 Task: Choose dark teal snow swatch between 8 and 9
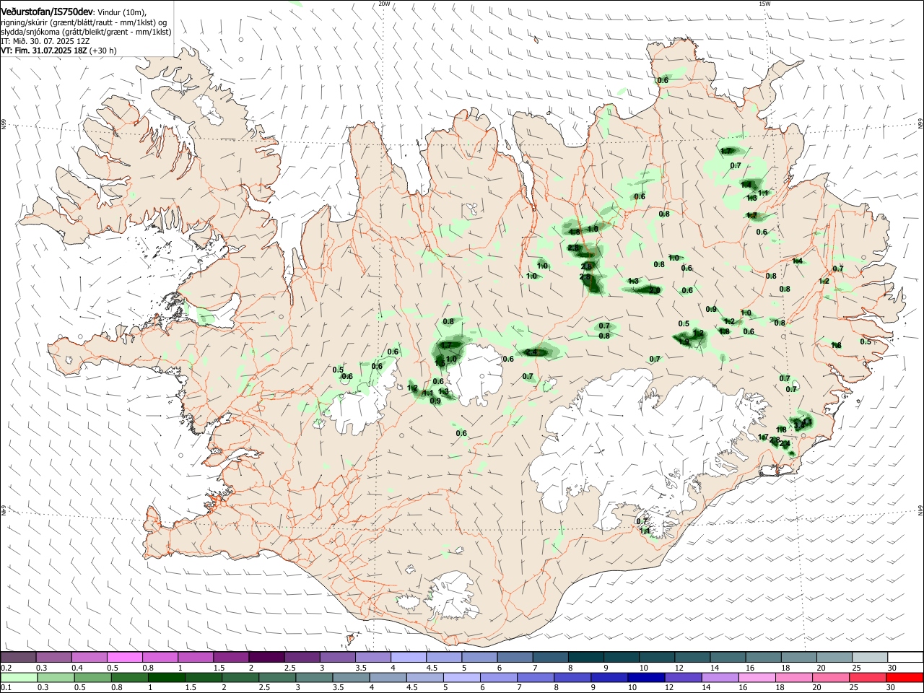pos(586,658)
